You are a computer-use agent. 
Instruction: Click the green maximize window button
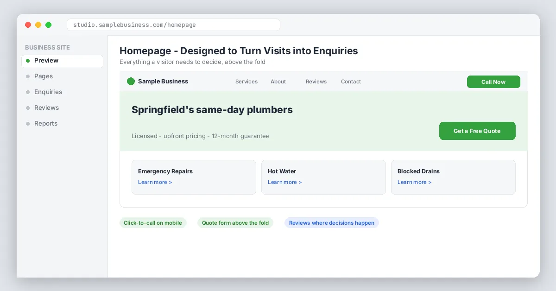click(x=48, y=25)
